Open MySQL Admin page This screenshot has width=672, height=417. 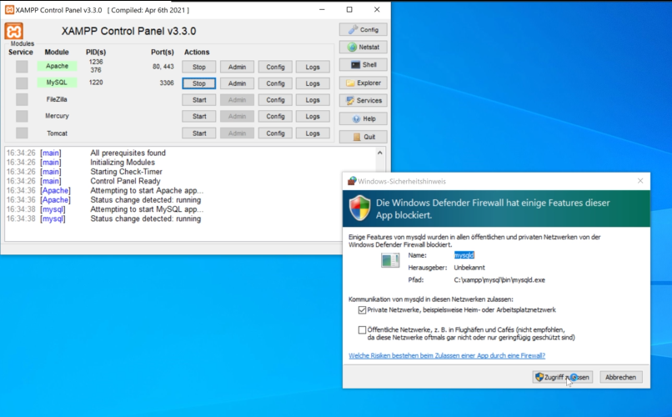(237, 83)
